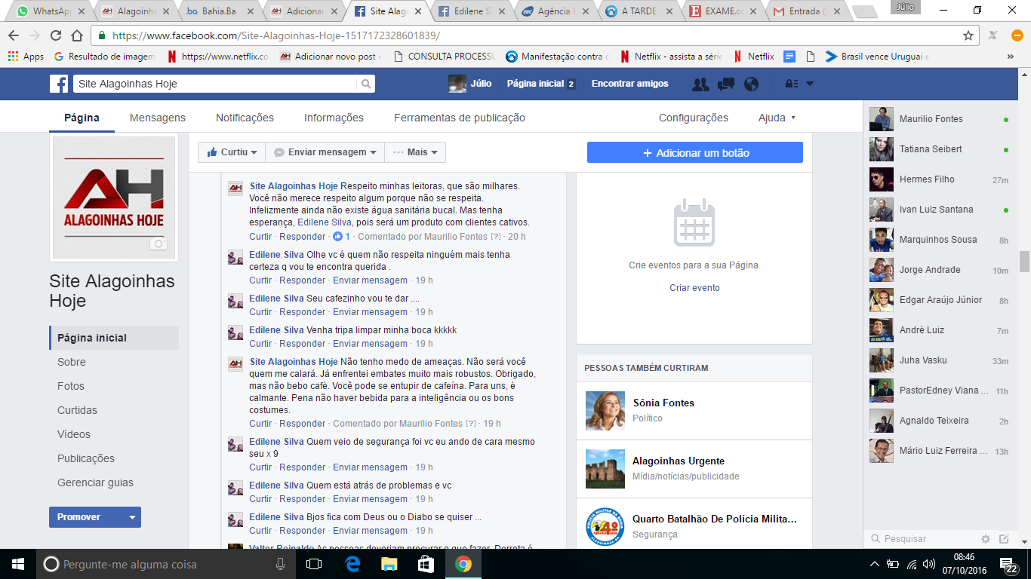
Task: Bookmark page with the star icon
Action: [x=968, y=35]
